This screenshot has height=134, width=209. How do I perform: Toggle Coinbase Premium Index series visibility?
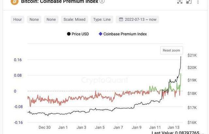123,34
